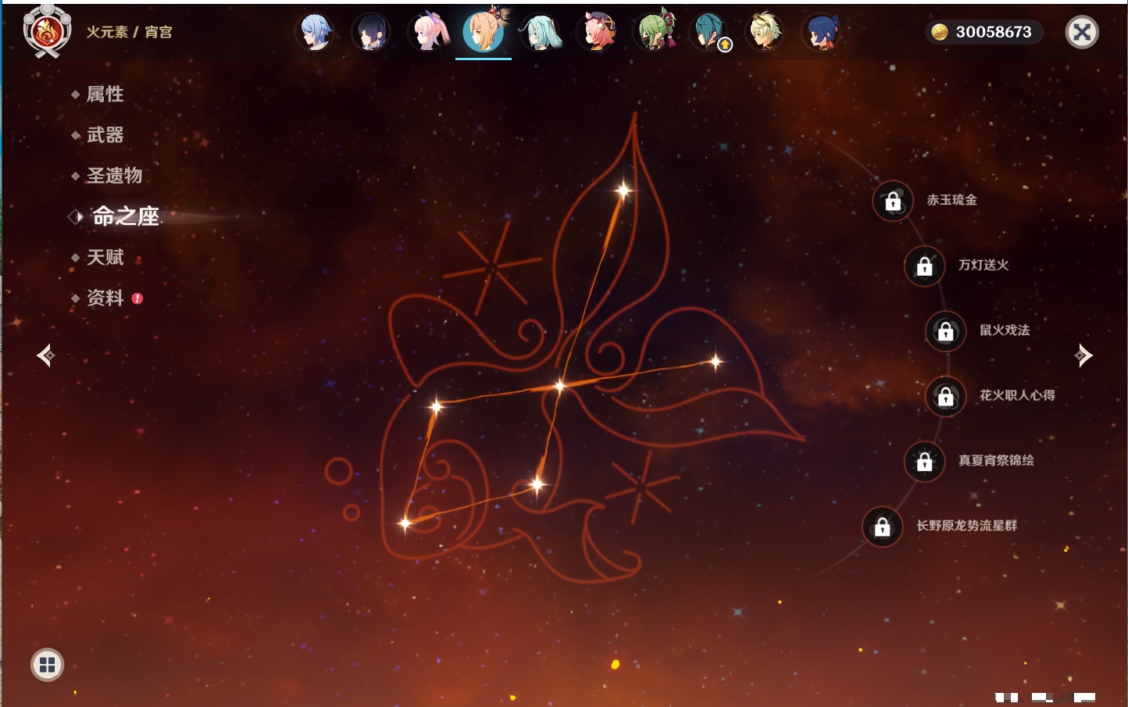The height and width of the screenshot is (707, 1128).
Task: Click the Pyro element emblem
Action: (47, 31)
